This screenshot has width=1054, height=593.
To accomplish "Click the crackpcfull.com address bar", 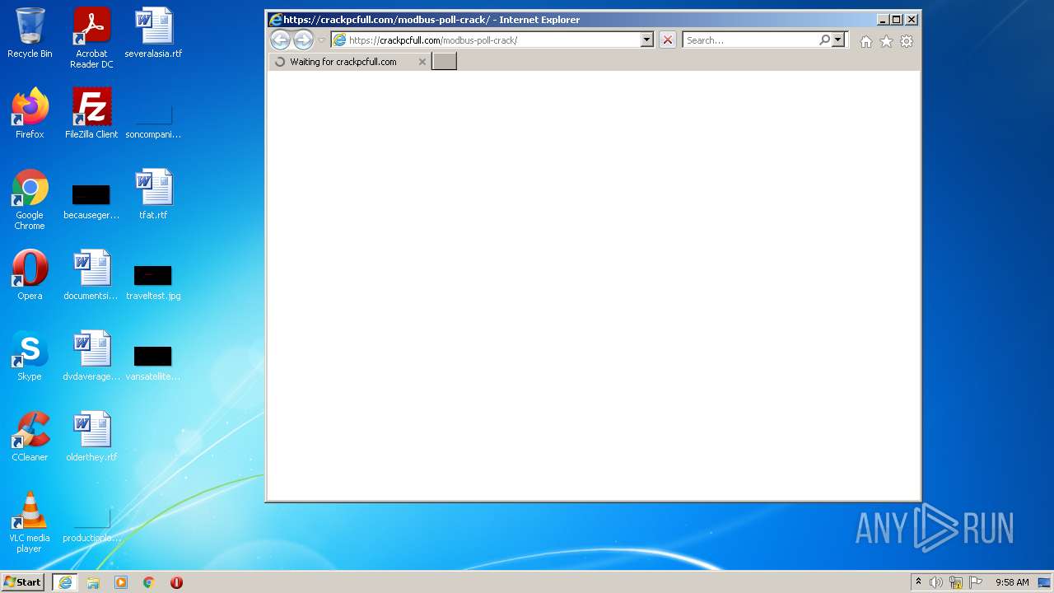I will (486, 40).
